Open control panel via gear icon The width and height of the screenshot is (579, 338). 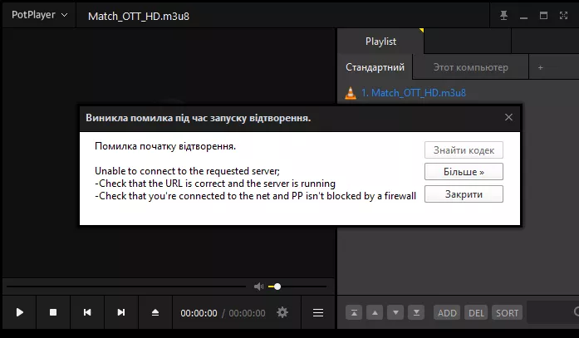282,312
